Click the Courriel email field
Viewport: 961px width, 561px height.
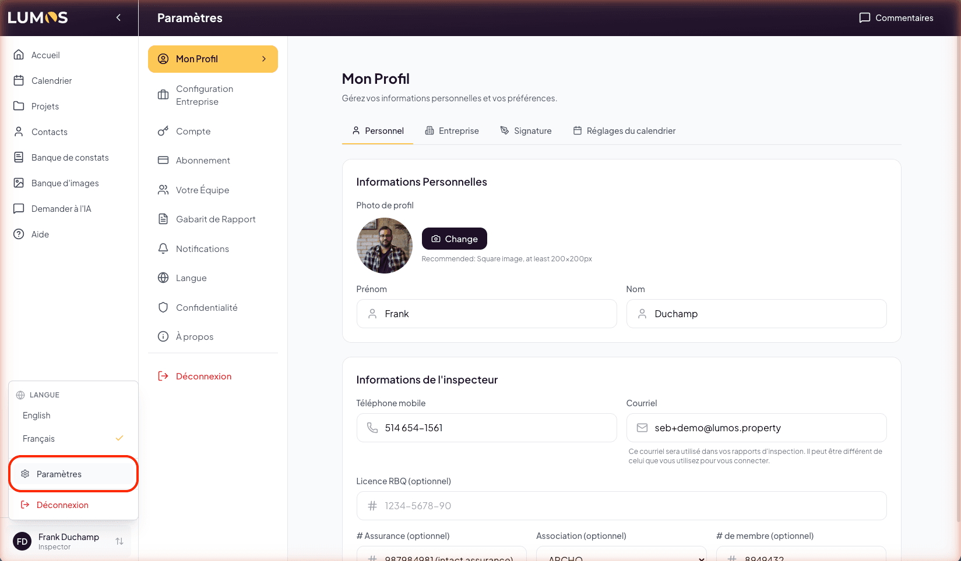[756, 428]
